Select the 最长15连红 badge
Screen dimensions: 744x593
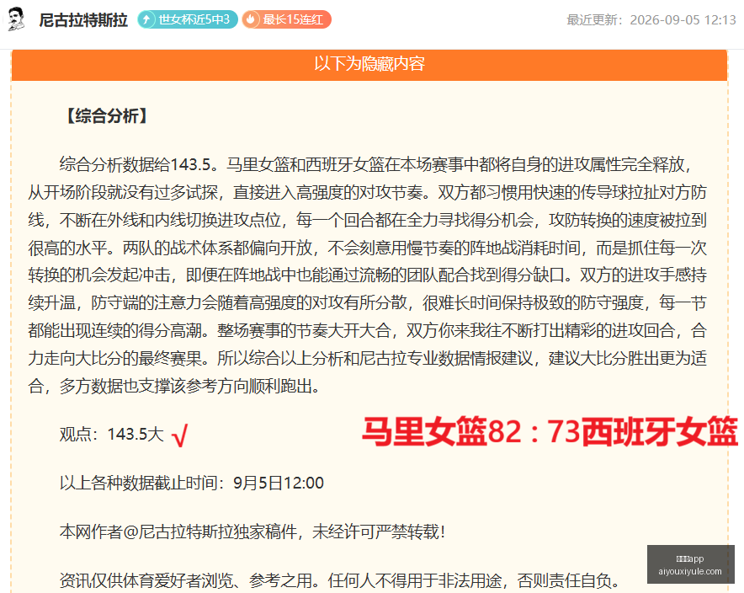coord(287,19)
